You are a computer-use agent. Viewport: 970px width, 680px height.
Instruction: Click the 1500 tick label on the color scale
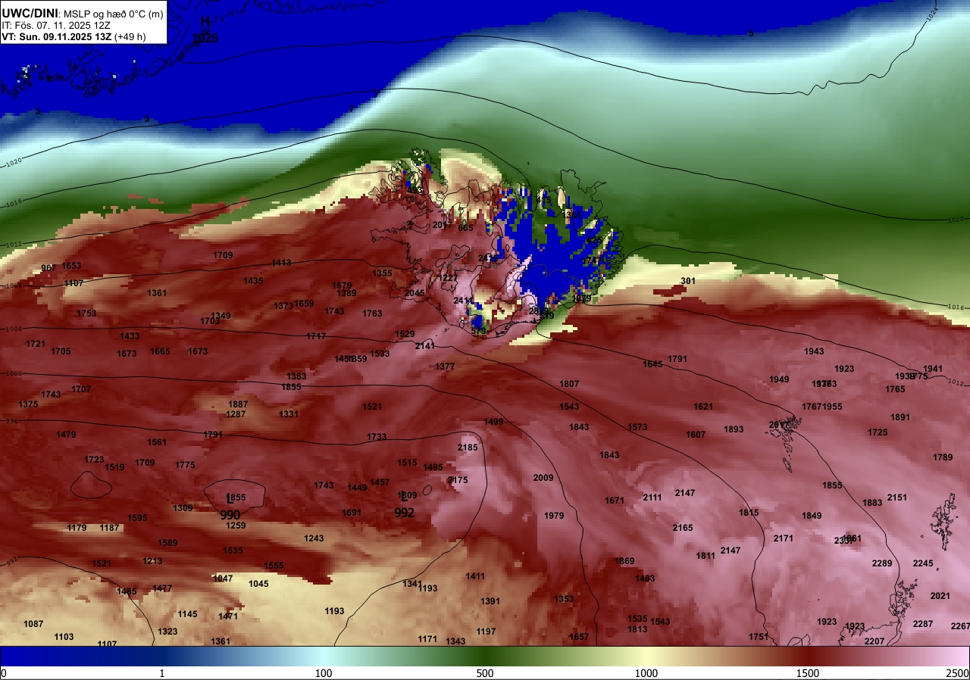click(x=808, y=673)
